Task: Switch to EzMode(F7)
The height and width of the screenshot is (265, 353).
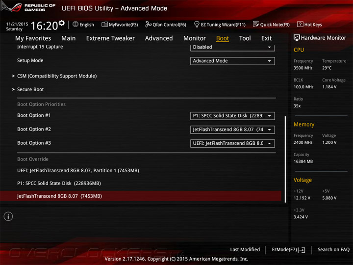Action: (x=289, y=250)
